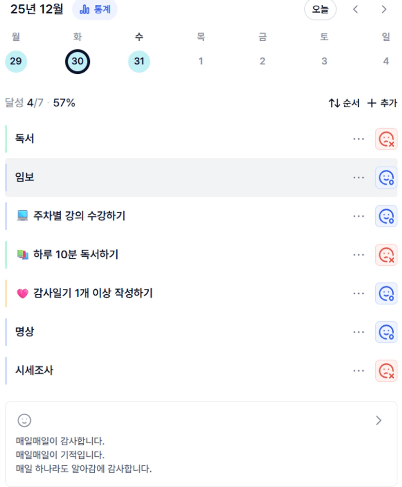This screenshot has height=487, width=402.
Task: Click 추가 to add a habit
Action: [382, 103]
